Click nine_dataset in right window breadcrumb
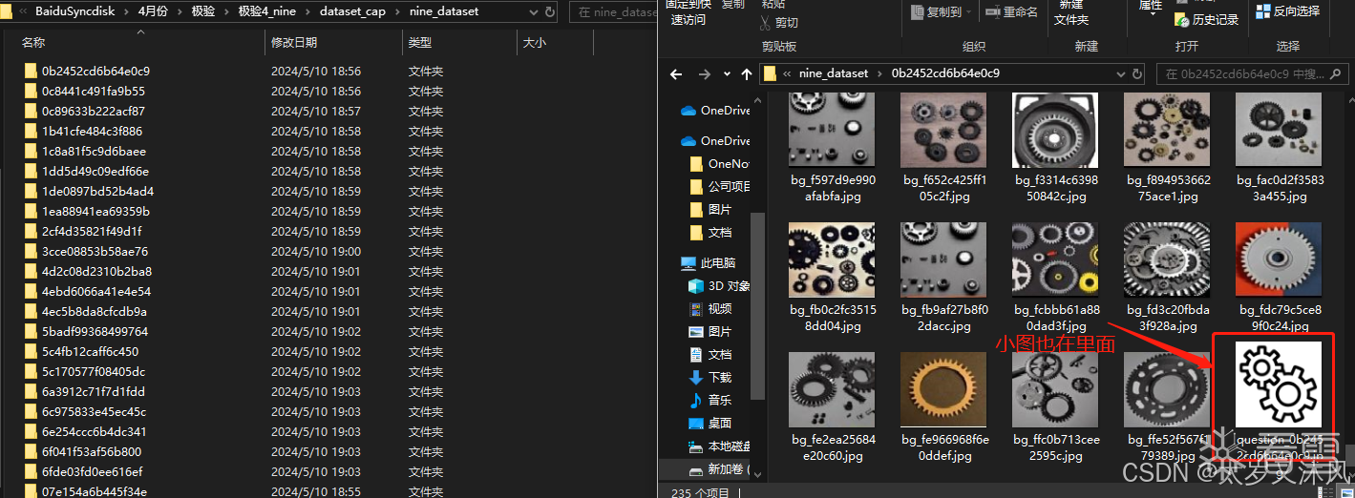1355x498 pixels. [835, 73]
